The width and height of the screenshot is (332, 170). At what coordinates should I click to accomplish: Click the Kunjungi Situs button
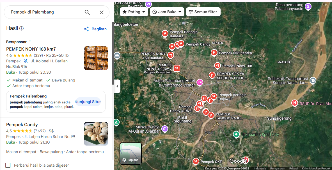(88, 102)
